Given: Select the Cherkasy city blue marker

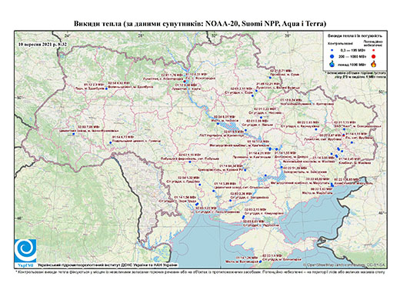Looking at the screenshot, I should click(x=218, y=124).
